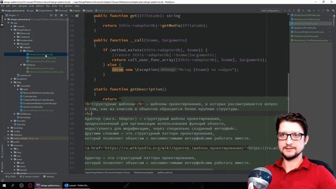Open the View menu
This screenshot has height=189, width=336.
[14, 6]
